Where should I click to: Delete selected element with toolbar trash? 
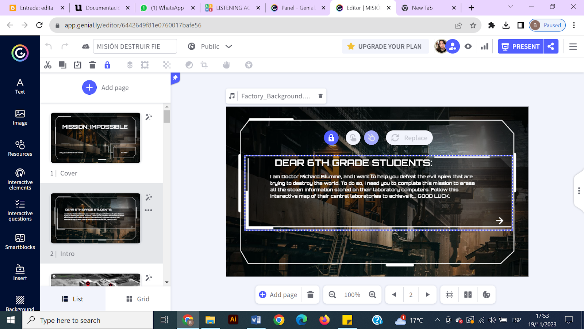tap(92, 65)
